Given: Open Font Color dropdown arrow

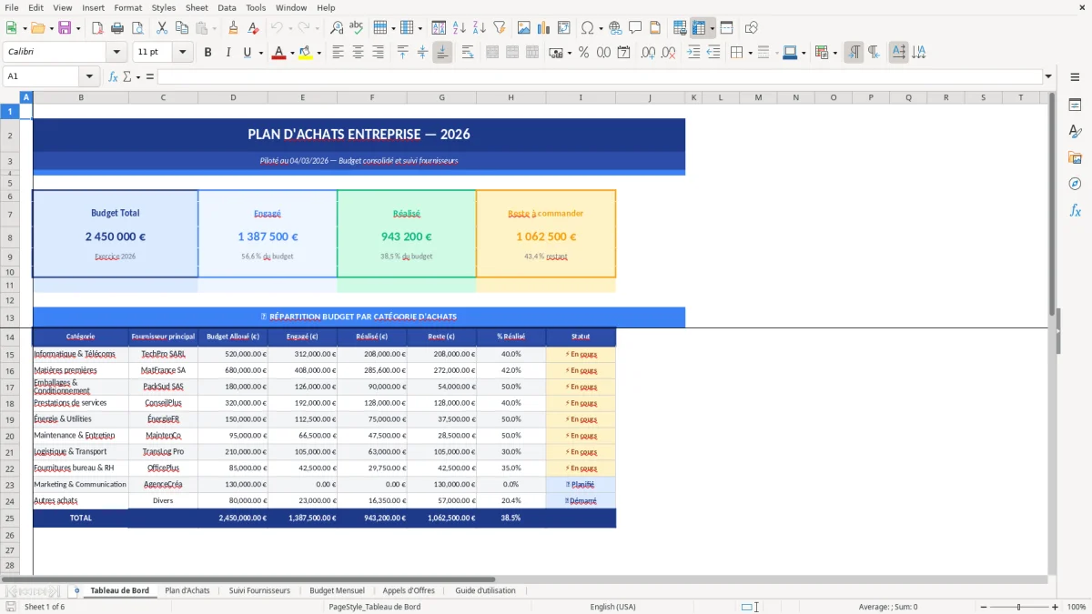Looking at the screenshot, I should [291, 53].
